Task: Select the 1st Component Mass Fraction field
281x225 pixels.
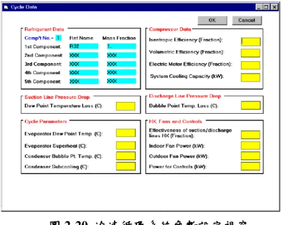Action: coord(121,46)
